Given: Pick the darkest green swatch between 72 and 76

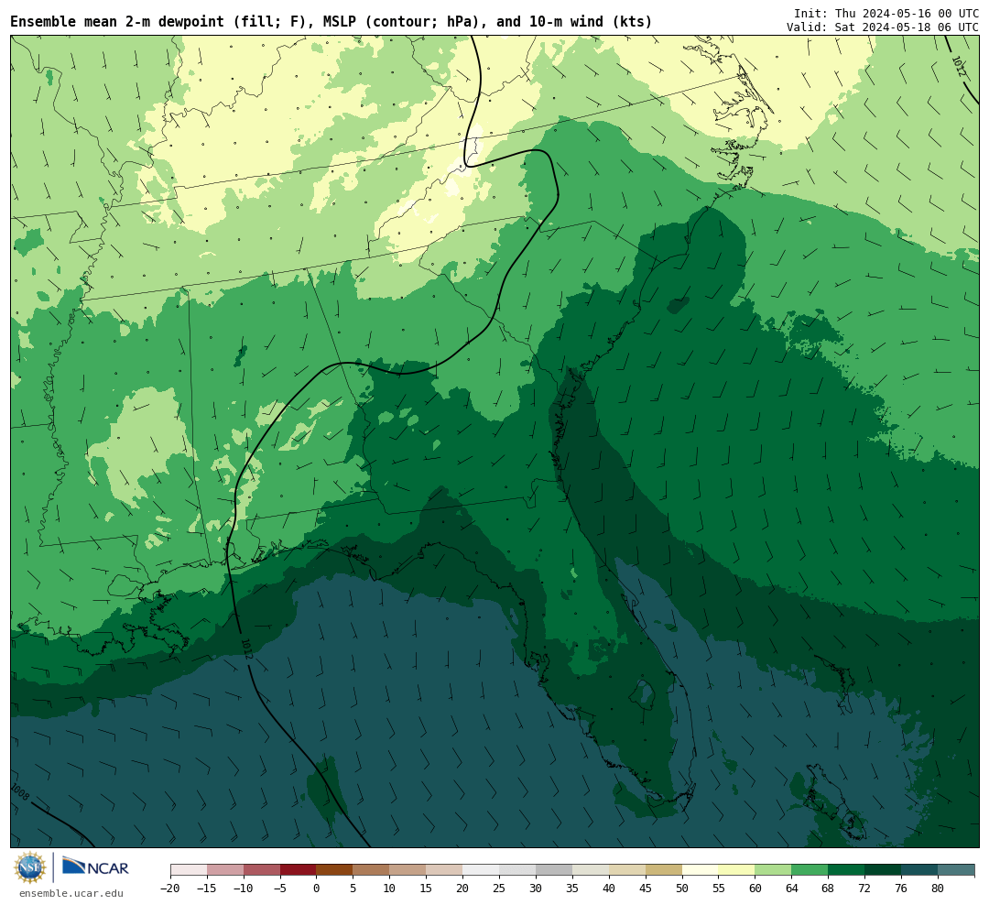Looking at the screenshot, I should point(884,870).
